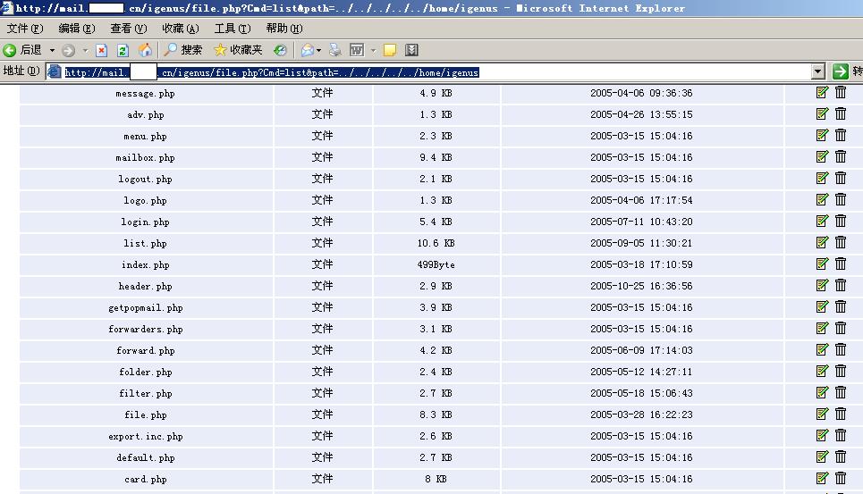Click the 10.6 KB size of list.php
This screenshot has width=863, height=494.
[x=436, y=244]
